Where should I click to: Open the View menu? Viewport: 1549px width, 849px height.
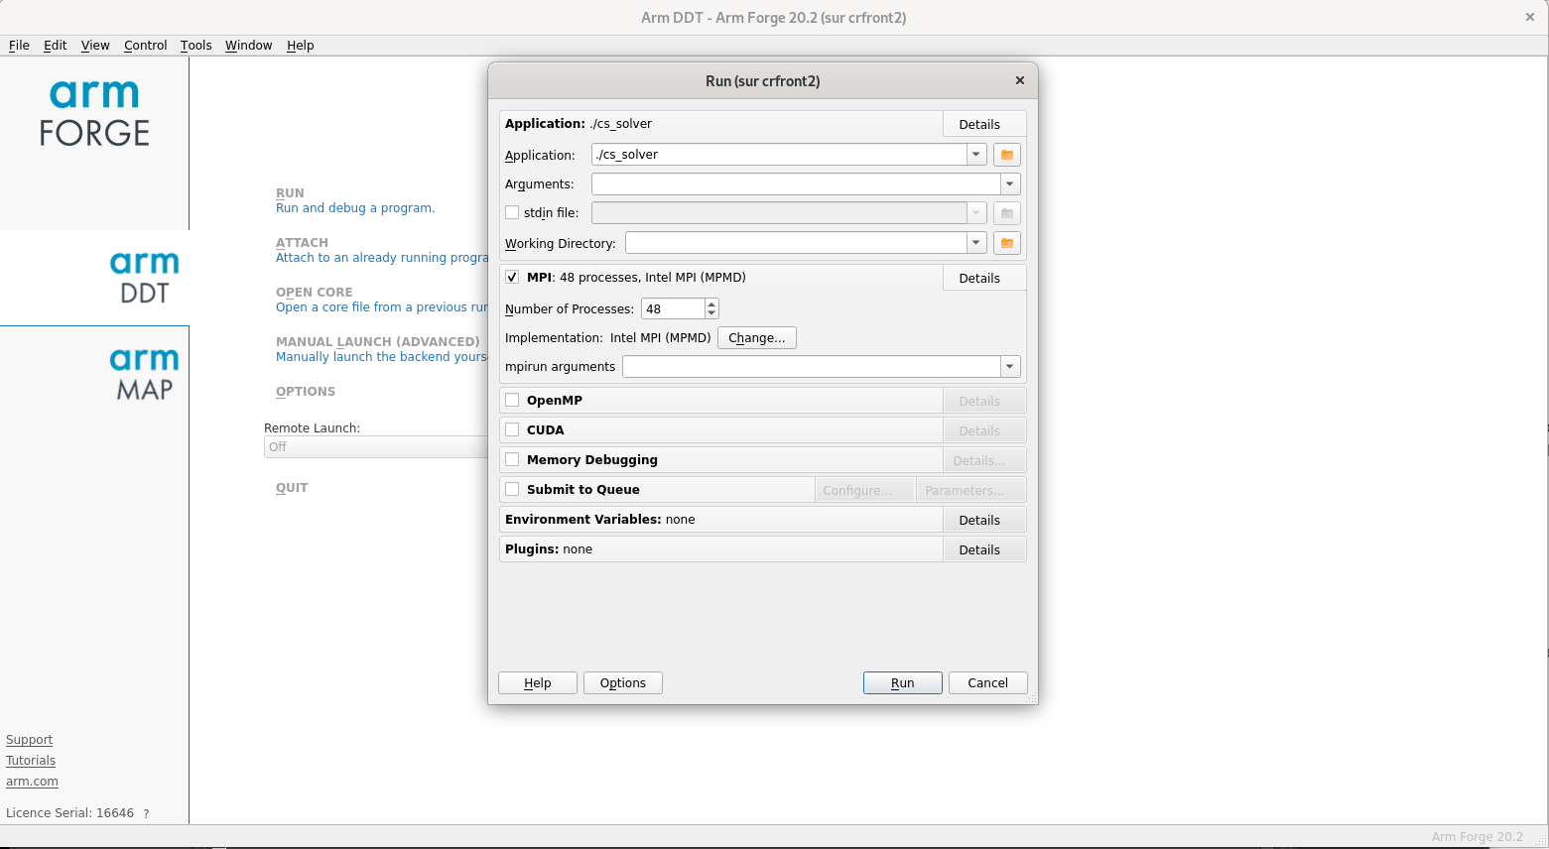95,46
